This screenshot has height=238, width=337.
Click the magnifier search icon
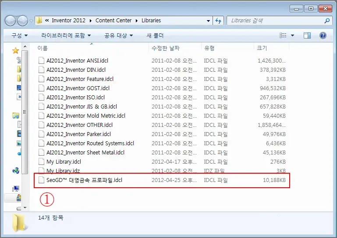tap(327, 21)
